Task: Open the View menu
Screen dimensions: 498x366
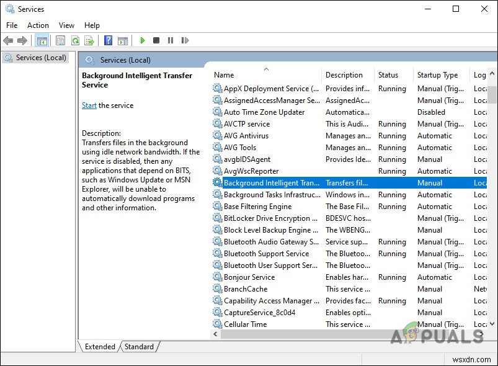Action: coord(66,25)
